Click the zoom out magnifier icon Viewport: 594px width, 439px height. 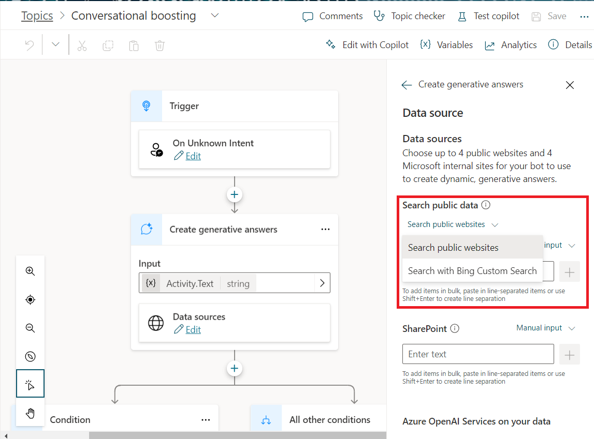pos(30,328)
